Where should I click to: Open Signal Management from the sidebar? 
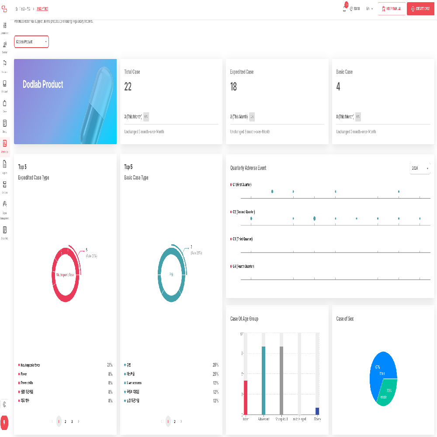tap(5, 203)
